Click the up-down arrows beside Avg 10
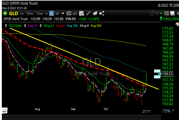 tap(25, 26)
